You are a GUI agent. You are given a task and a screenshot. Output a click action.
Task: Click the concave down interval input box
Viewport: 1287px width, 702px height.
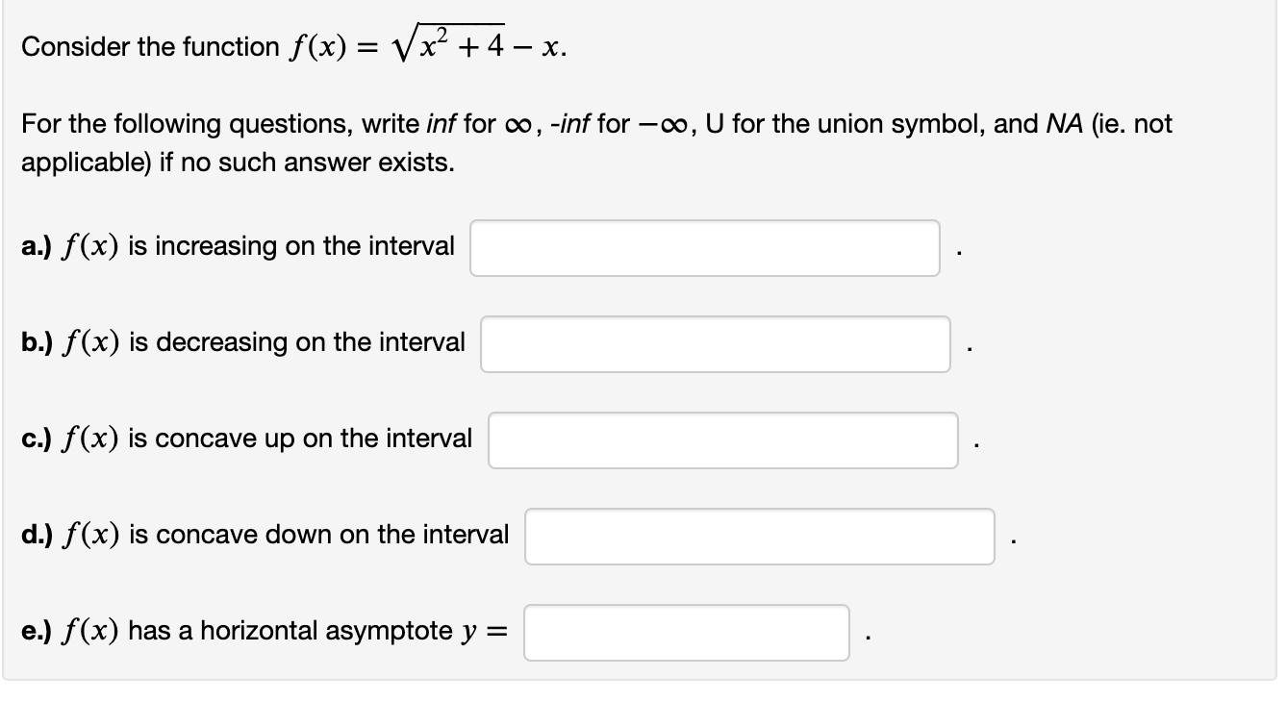pyautogui.click(x=759, y=537)
